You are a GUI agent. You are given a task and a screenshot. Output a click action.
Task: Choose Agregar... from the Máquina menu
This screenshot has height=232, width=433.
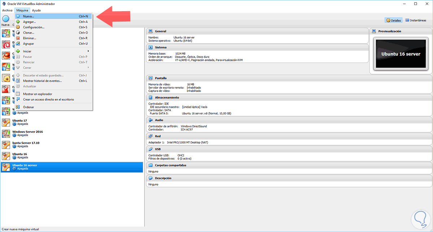(x=53, y=22)
